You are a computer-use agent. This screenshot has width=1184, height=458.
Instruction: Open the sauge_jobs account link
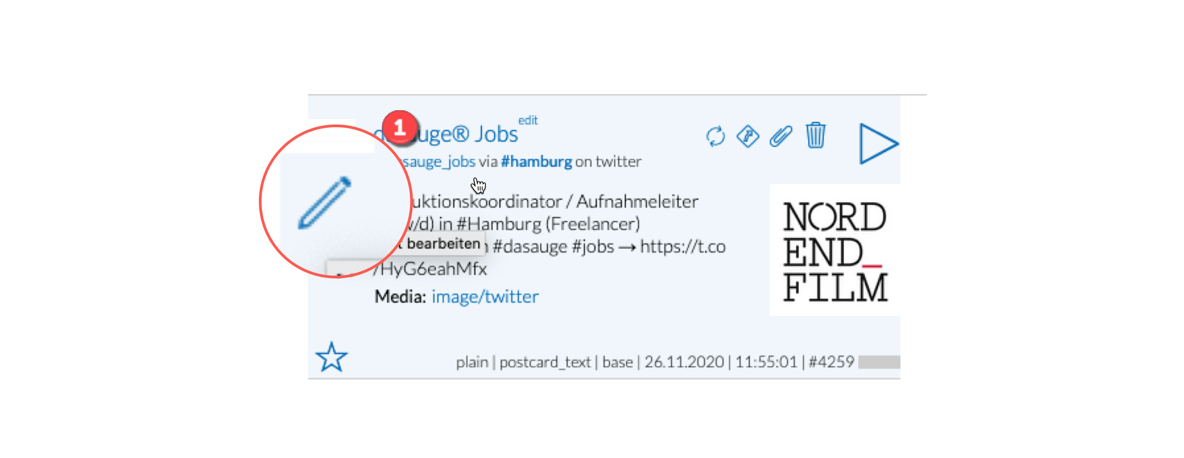[438, 162]
